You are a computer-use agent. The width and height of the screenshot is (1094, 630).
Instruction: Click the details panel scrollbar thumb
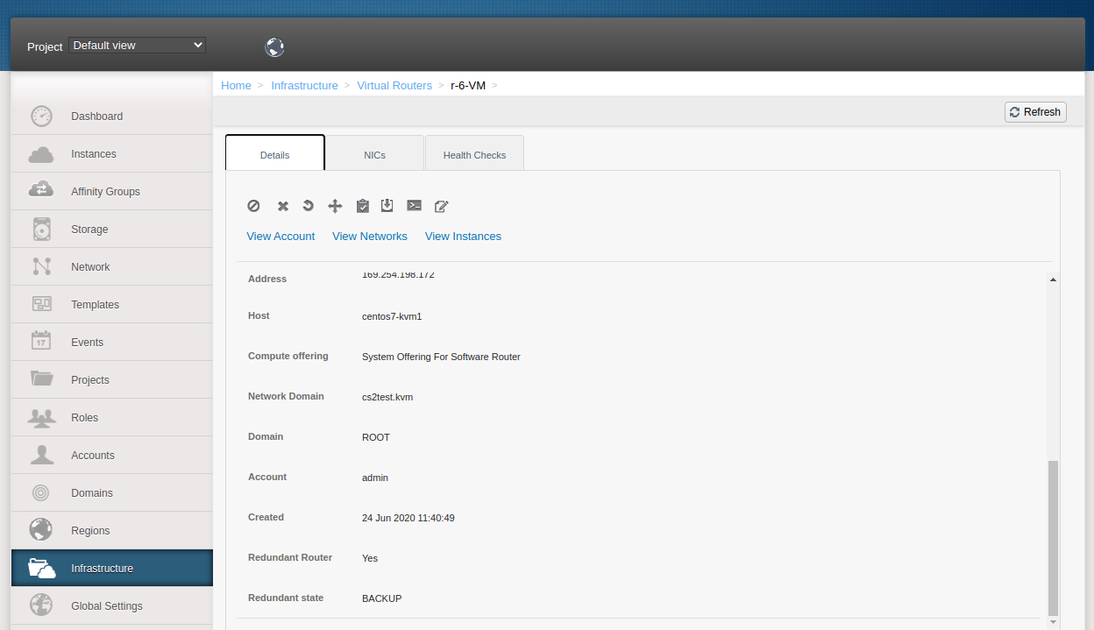coord(1054,537)
